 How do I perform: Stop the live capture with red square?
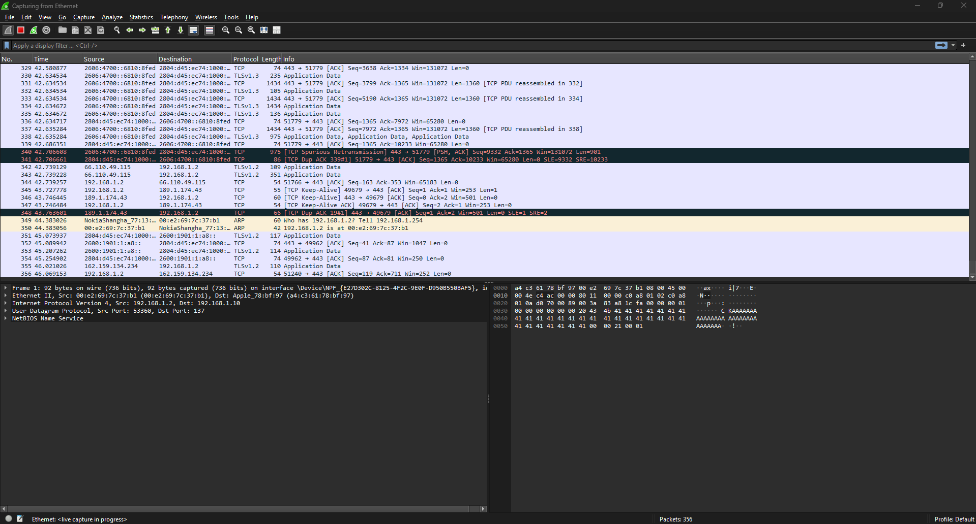coord(21,30)
